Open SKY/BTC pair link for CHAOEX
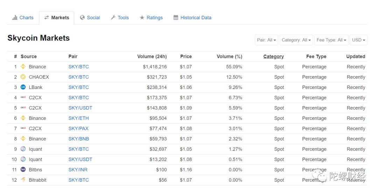 (x=79, y=77)
